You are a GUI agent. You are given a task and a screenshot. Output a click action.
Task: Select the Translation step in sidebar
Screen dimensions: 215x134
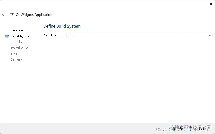point(20,48)
